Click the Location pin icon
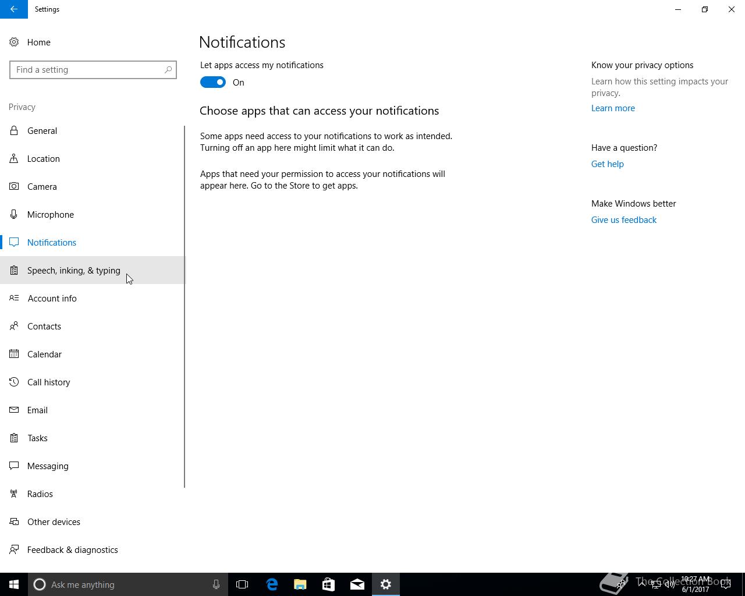The image size is (745, 596). tap(14, 158)
